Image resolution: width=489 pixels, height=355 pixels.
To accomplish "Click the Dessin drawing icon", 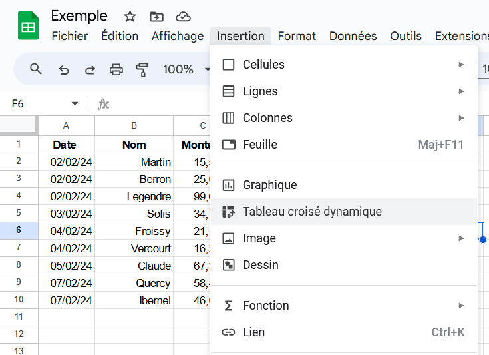I will coord(228,265).
